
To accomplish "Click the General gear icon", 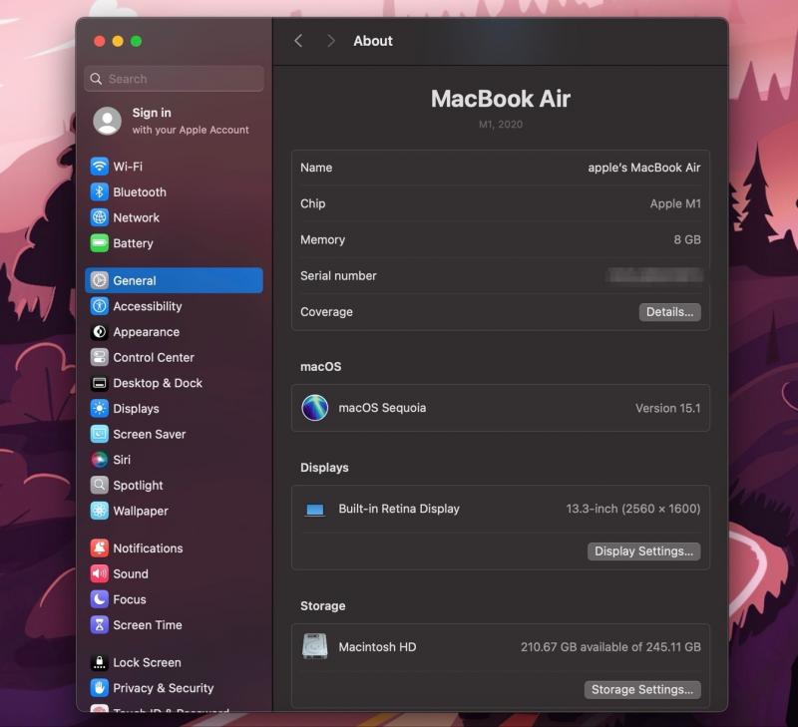I will 99,280.
